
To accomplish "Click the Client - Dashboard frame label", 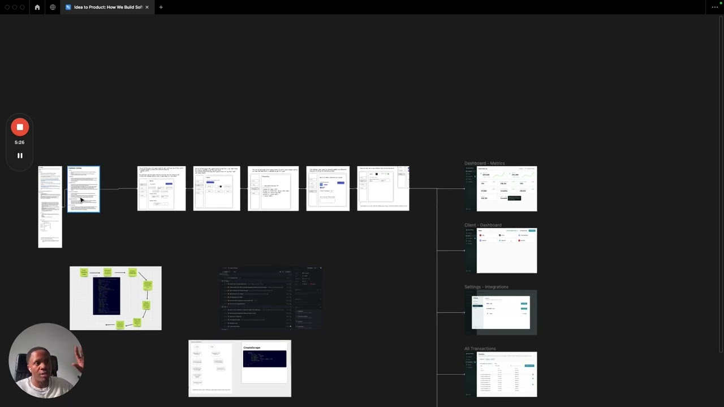I will tap(483, 225).
